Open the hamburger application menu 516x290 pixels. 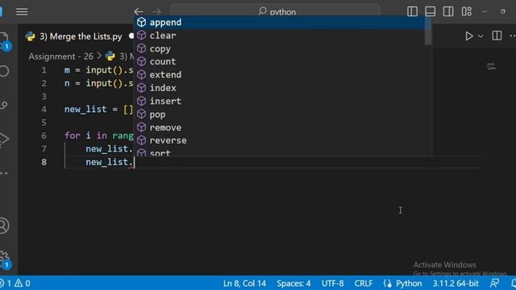pyautogui.click(x=22, y=12)
